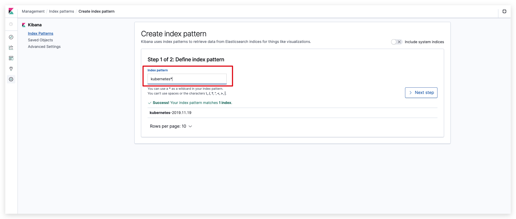516x219 pixels.
Task: Open Dev Tools wrench icon in sidebar
Action: (11, 69)
